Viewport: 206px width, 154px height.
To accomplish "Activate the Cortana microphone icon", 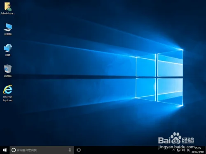I will click(70, 150).
